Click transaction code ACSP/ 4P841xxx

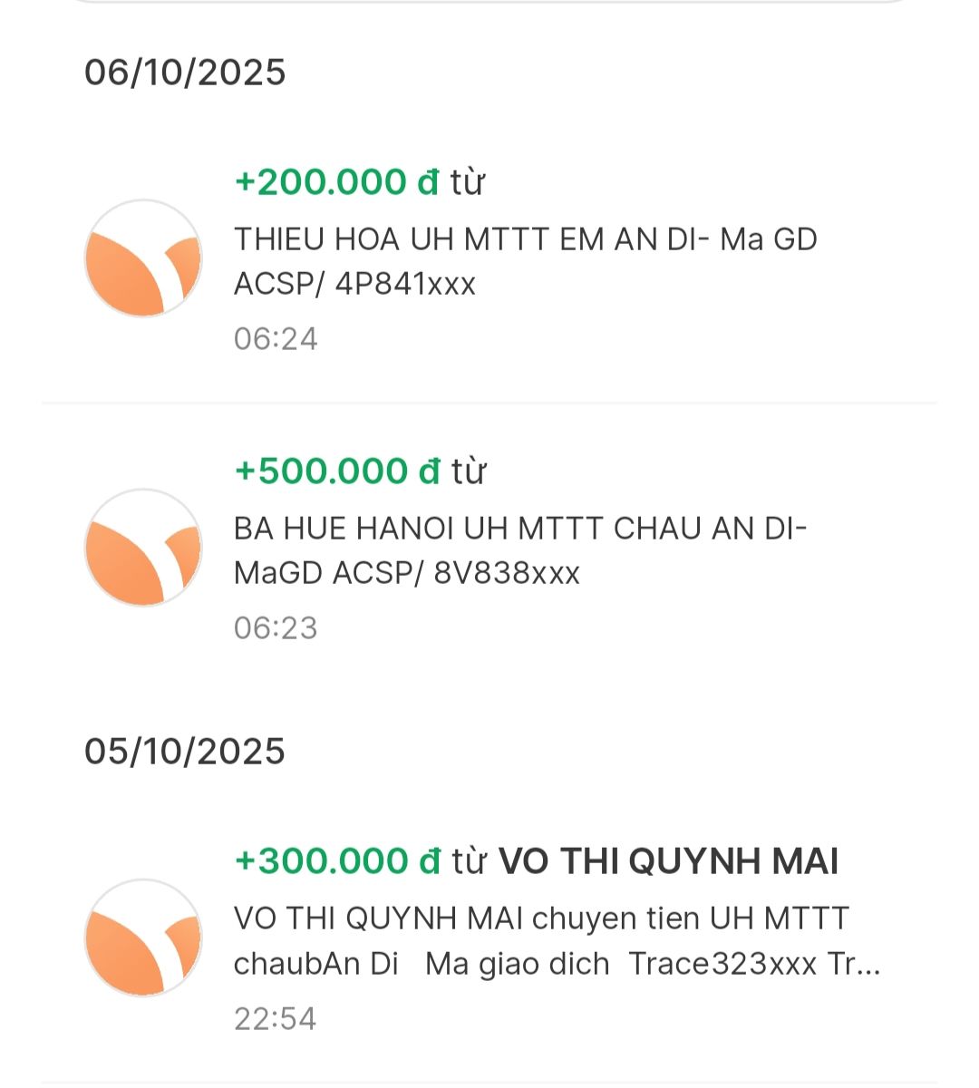tap(354, 285)
